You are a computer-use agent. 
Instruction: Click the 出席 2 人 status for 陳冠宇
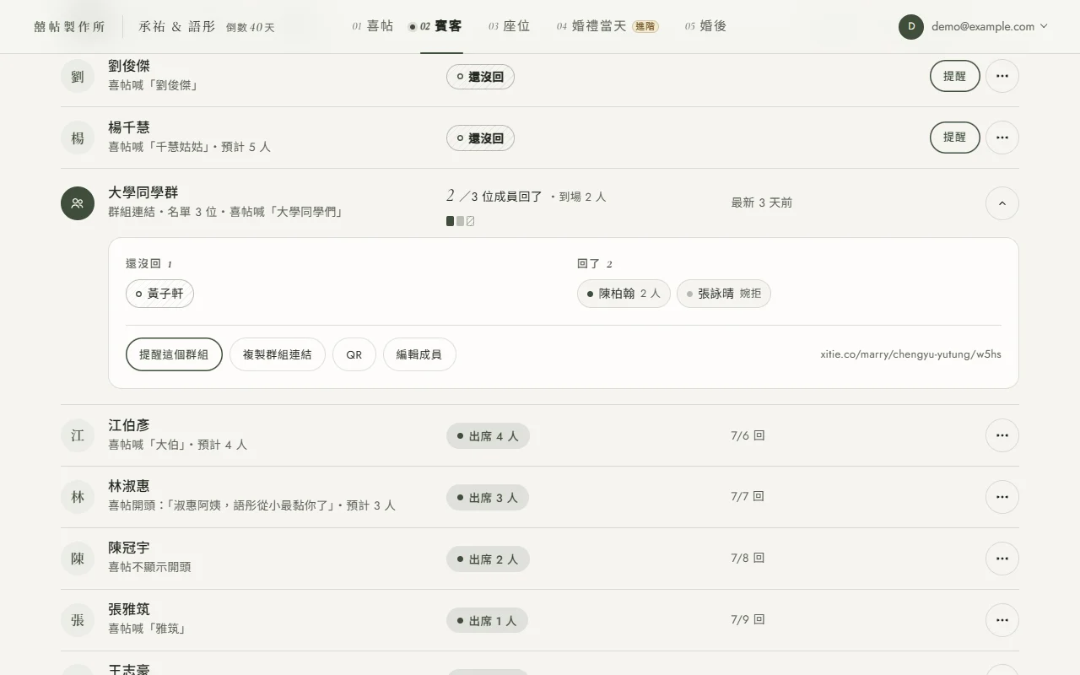click(x=488, y=559)
